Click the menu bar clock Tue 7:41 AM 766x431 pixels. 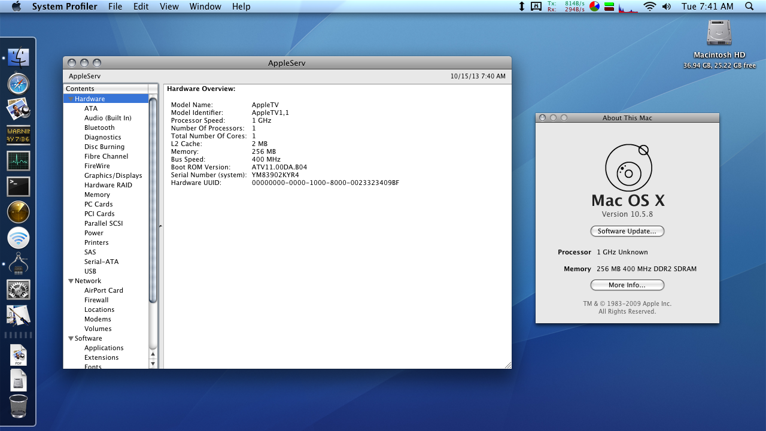coord(707,7)
